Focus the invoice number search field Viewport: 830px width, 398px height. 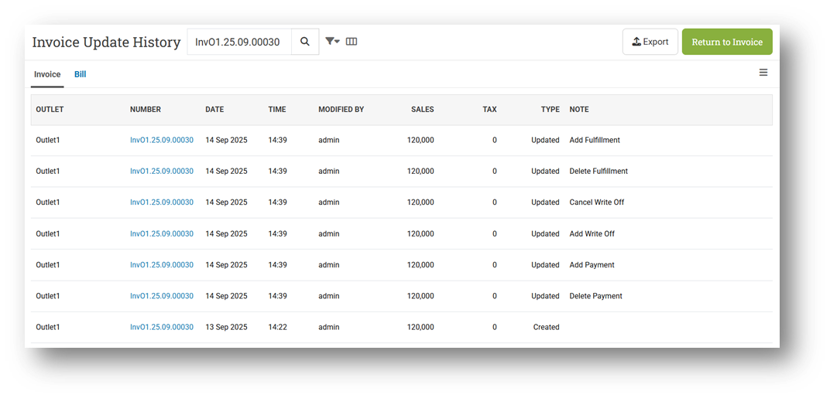240,42
